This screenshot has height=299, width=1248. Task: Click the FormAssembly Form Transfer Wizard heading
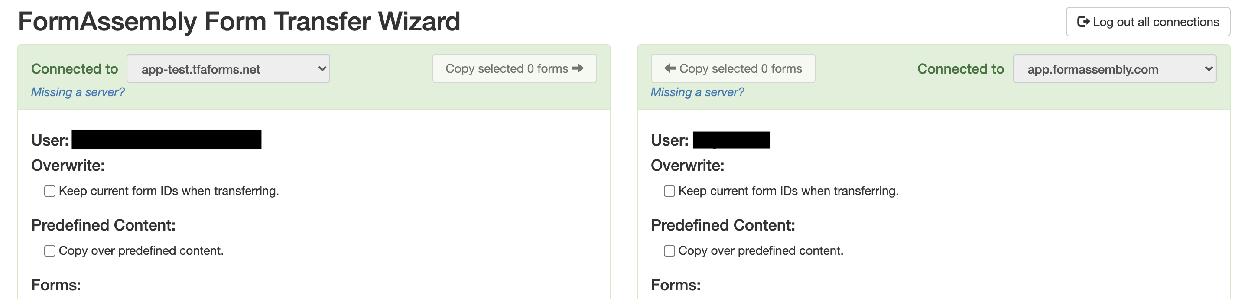(x=239, y=21)
